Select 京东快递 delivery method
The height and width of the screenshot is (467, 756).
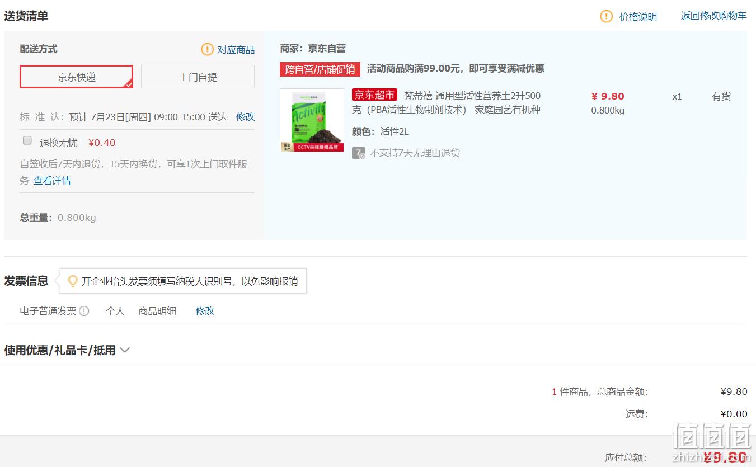point(77,77)
